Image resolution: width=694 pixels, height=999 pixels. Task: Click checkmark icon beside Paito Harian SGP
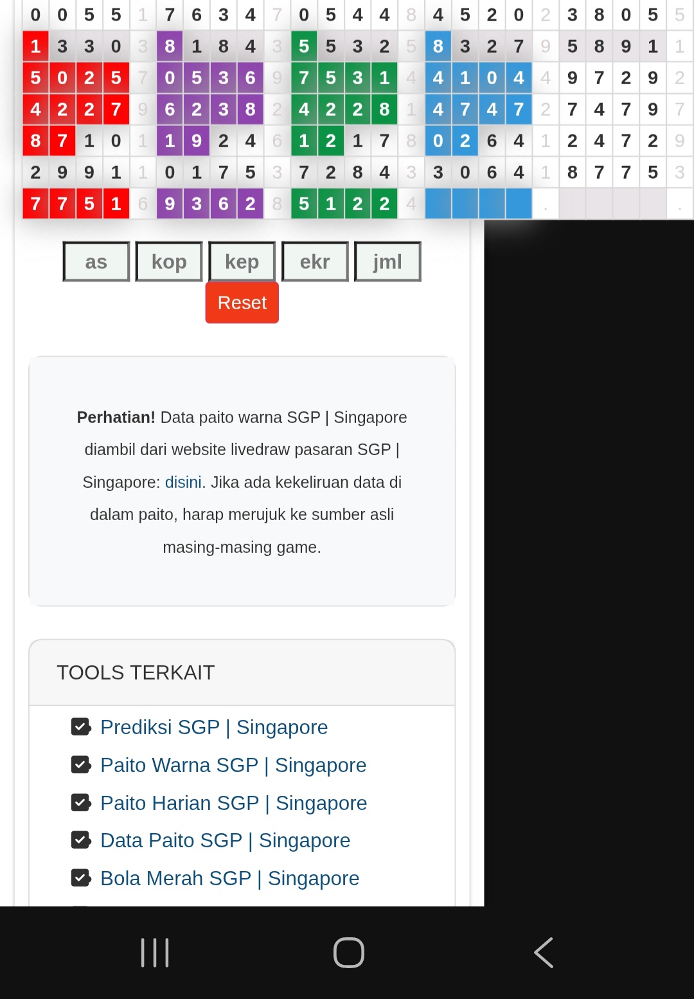81,803
